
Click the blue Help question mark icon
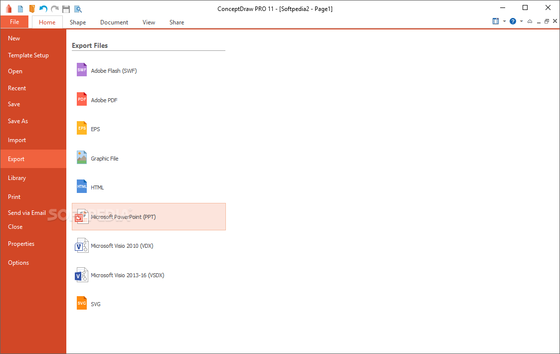click(513, 21)
